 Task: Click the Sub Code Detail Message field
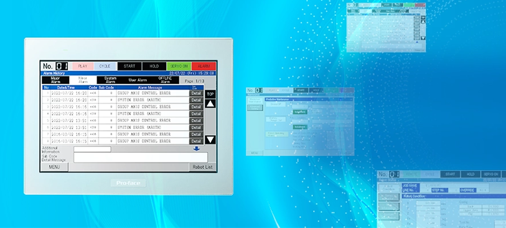click(141, 157)
